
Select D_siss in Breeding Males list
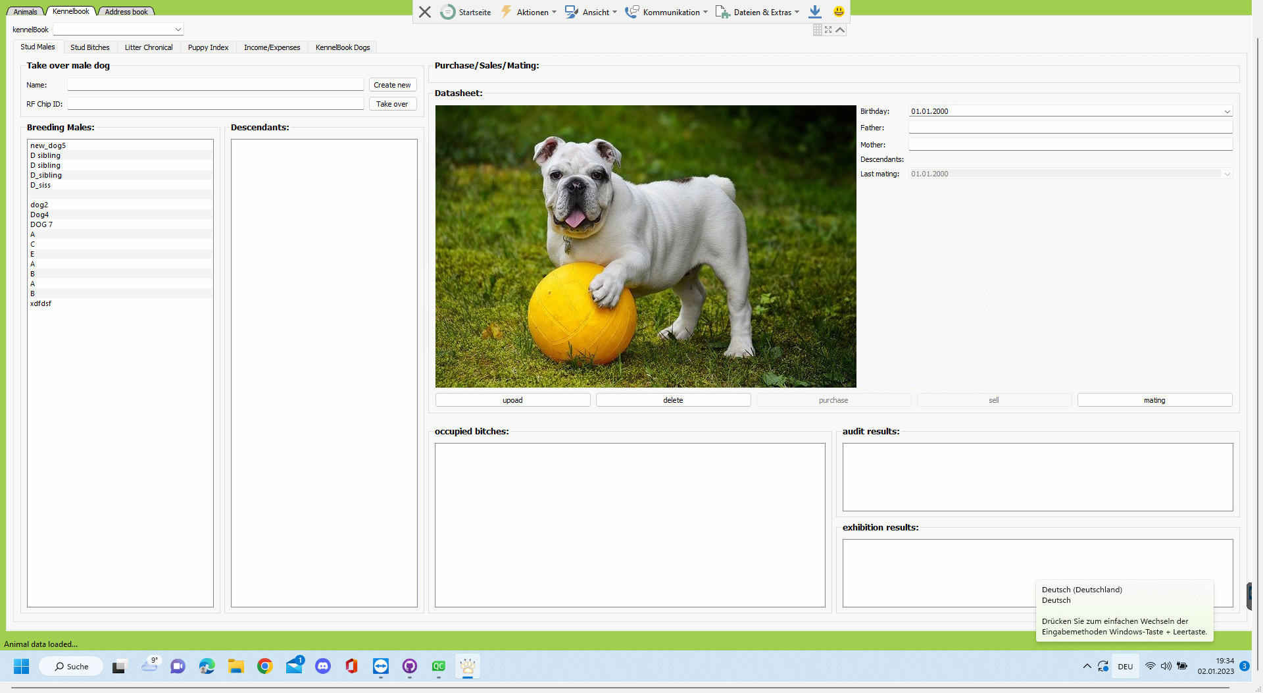tap(120, 185)
